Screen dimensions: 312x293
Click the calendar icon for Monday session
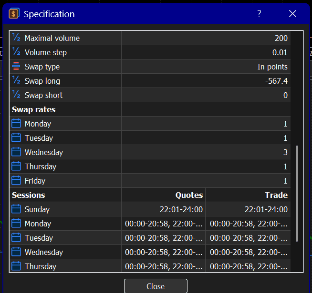pyautogui.click(x=16, y=223)
